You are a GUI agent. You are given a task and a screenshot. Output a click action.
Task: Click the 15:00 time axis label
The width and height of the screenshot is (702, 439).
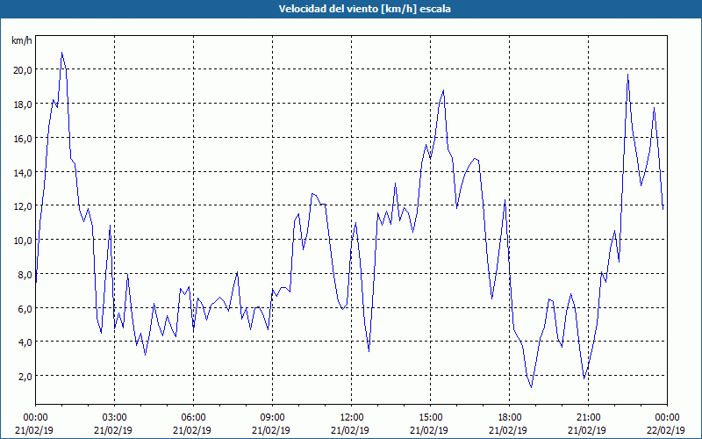coord(430,418)
